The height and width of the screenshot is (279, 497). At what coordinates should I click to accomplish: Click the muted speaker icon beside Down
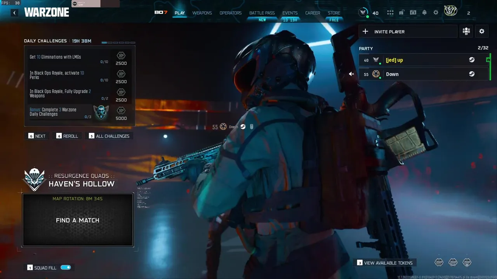pyautogui.click(x=351, y=74)
